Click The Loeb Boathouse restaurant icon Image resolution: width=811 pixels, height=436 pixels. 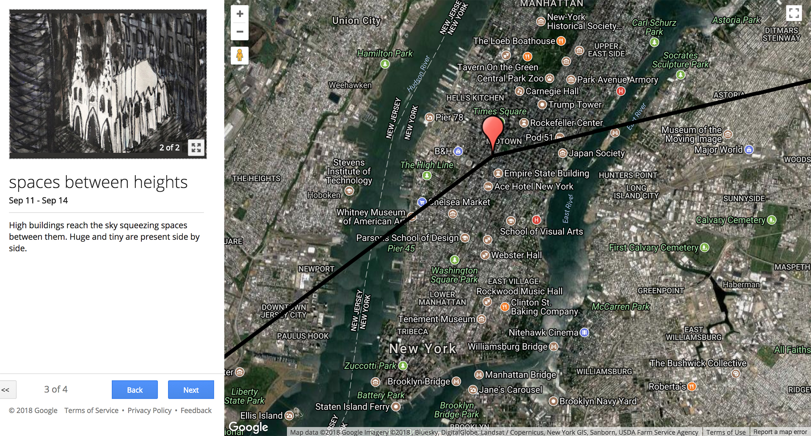[561, 41]
